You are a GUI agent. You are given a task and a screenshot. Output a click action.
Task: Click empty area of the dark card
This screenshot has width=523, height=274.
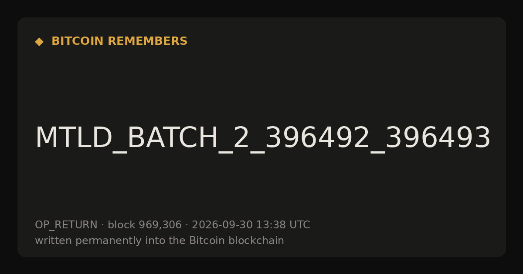point(349,78)
